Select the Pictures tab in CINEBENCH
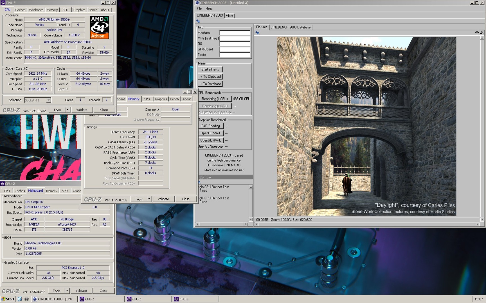The image size is (486, 303). pyautogui.click(x=262, y=27)
